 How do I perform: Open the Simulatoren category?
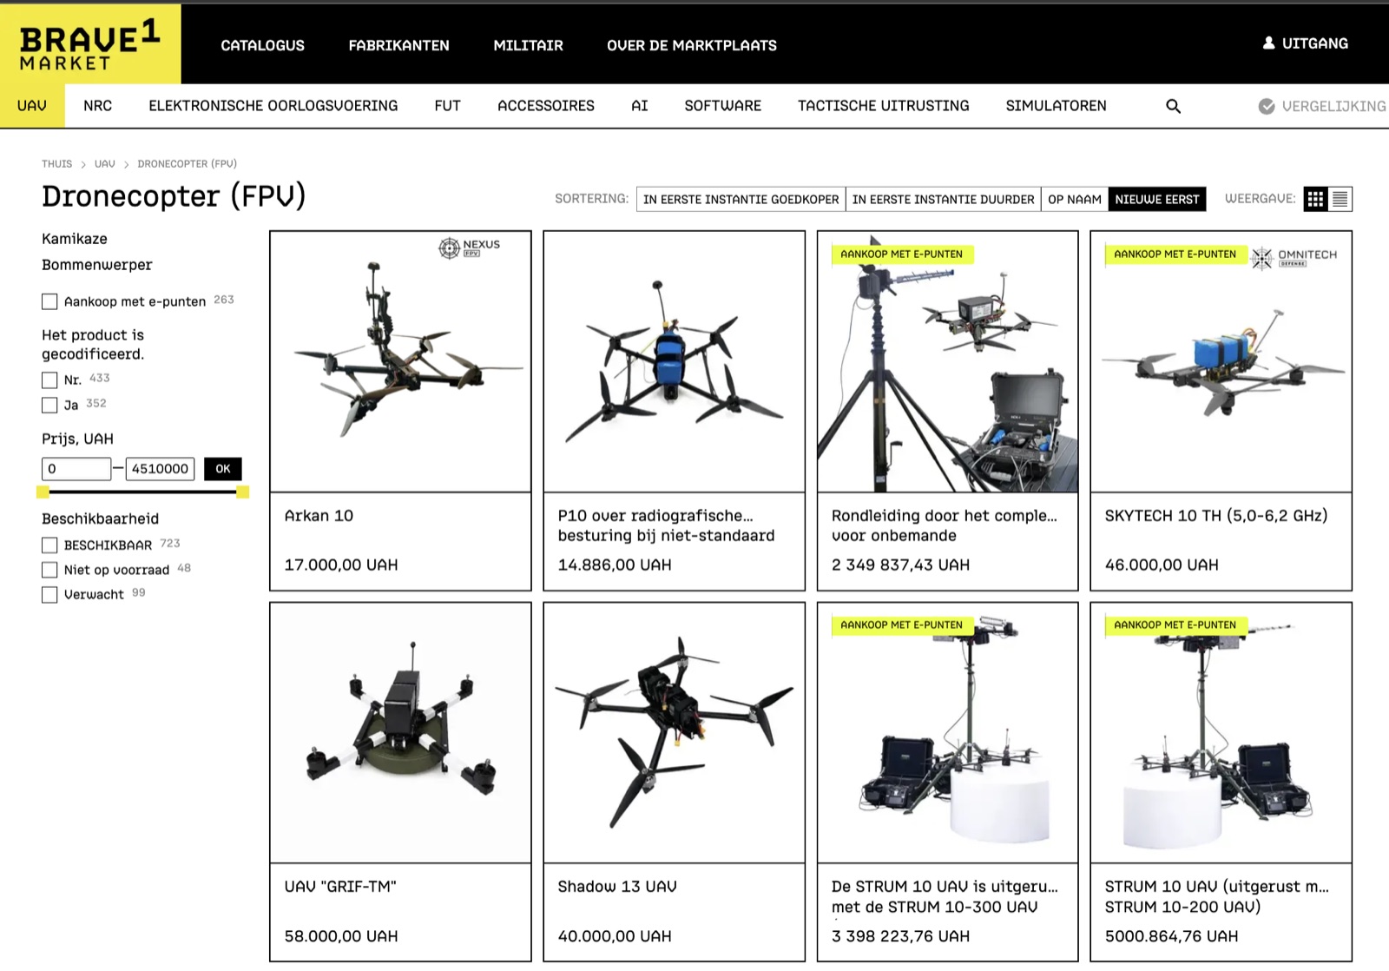(1056, 106)
